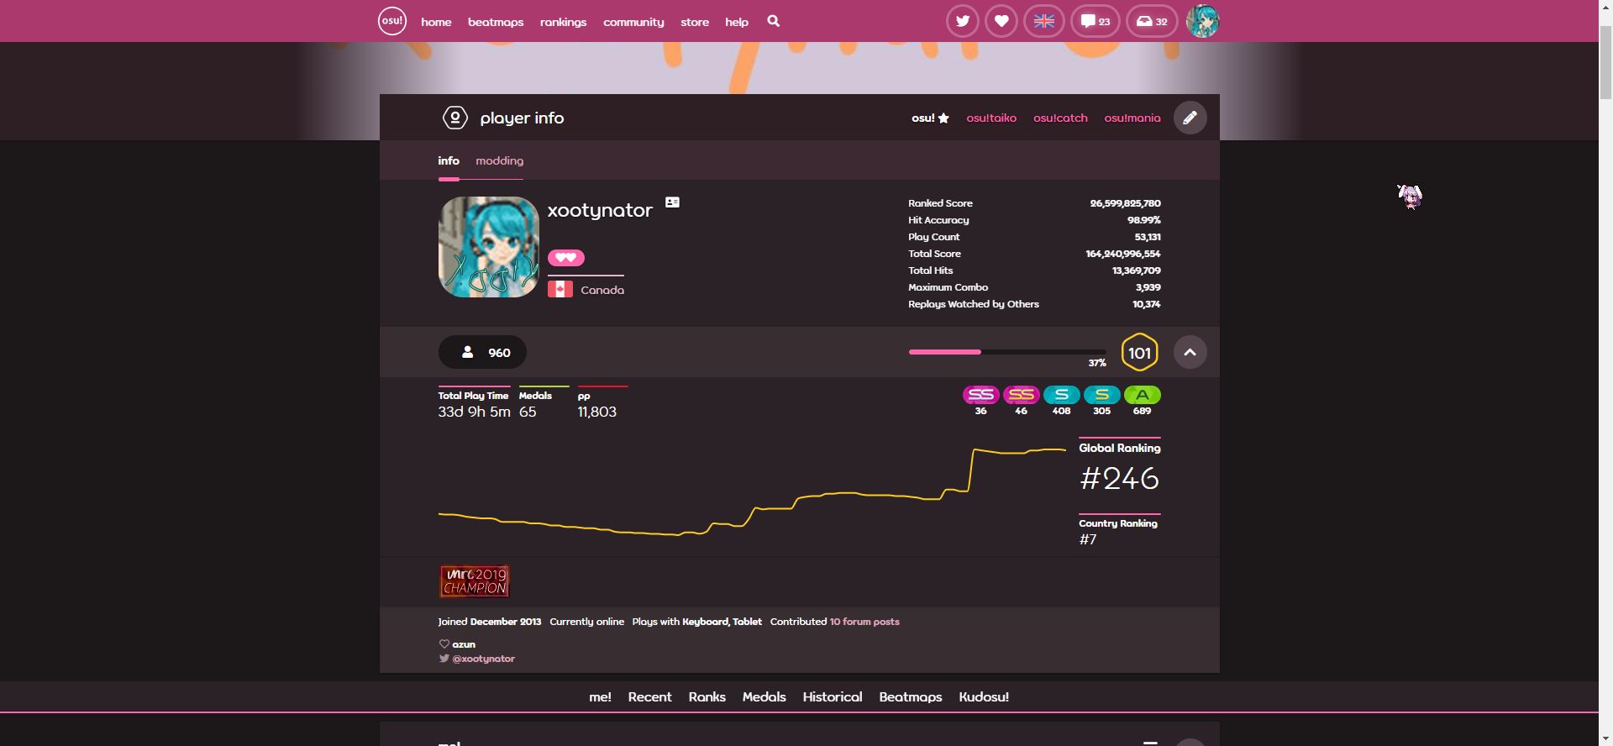Viewport: 1613px width, 746px height.
Task: Click the level progress bar at 37%
Action: [x=1007, y=352]
